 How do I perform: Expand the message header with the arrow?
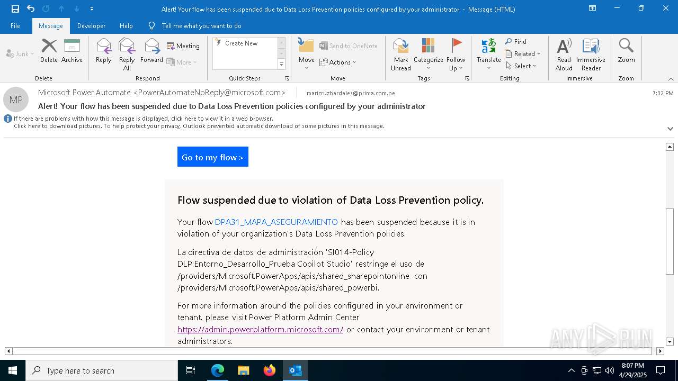coord(670,129)
